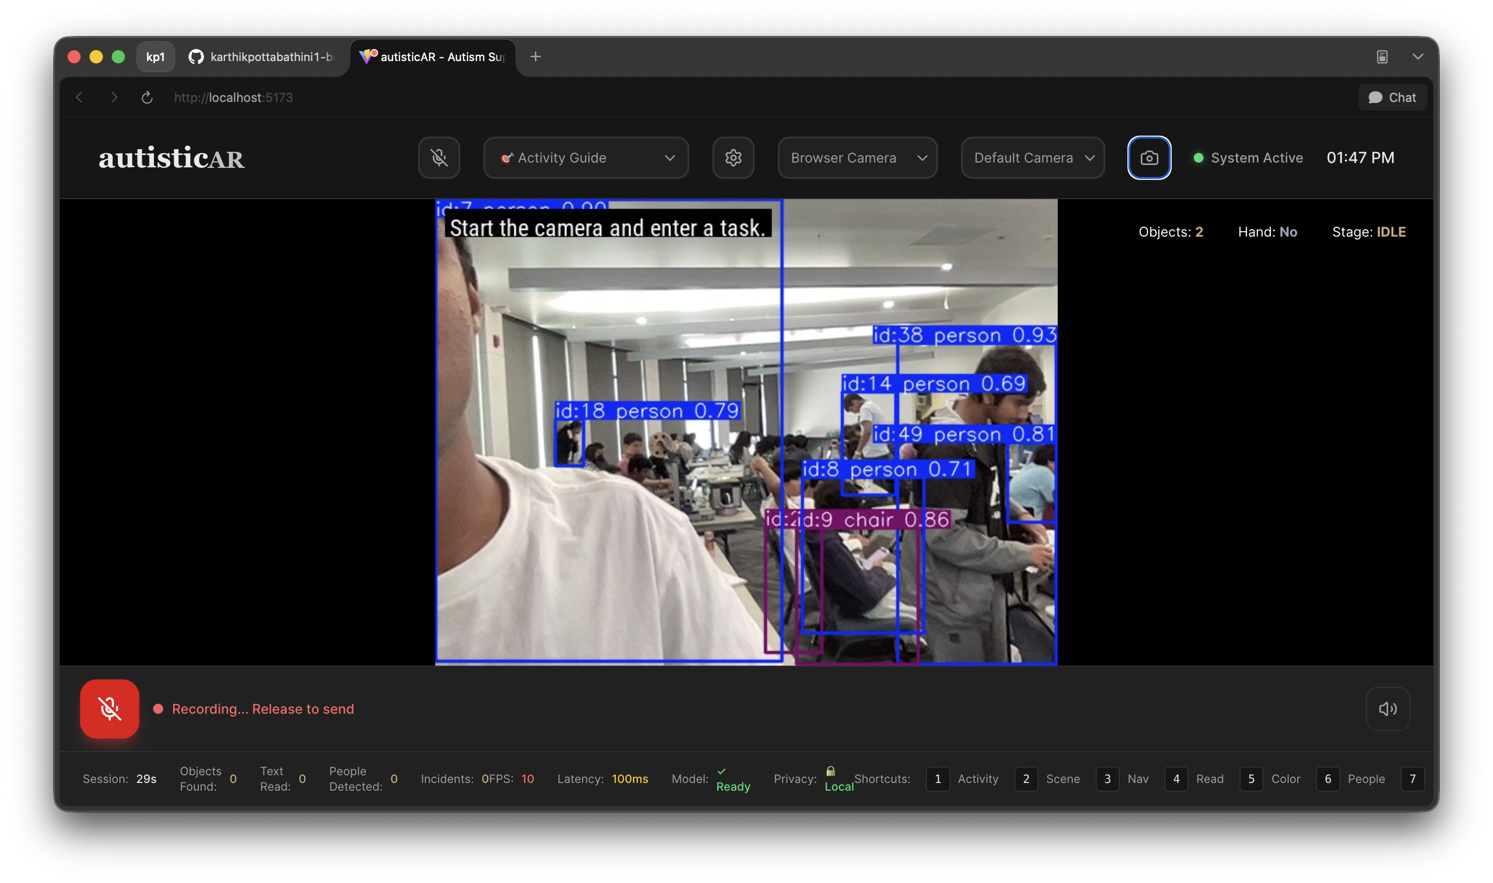The image size is (1493, 883).
Task: Click the id:18 person 0.79 label
Action: coord(646,411)
